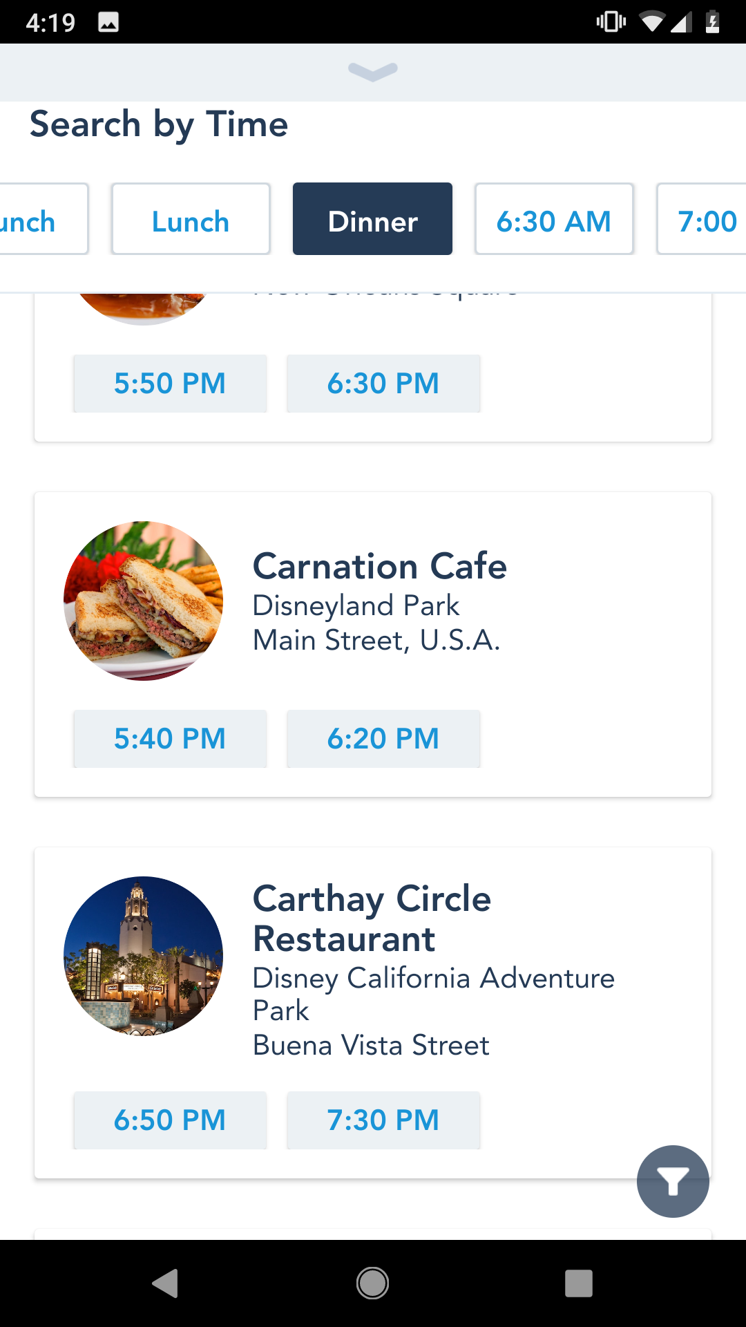Screen dimensions: 746x1327
Task: Open the Carthay Circle Restaurant building photo
Action: (x=143, y=956)
